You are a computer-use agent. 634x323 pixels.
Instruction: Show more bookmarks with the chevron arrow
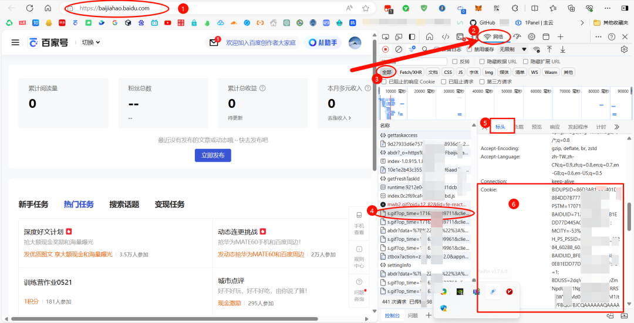point(582,23)
